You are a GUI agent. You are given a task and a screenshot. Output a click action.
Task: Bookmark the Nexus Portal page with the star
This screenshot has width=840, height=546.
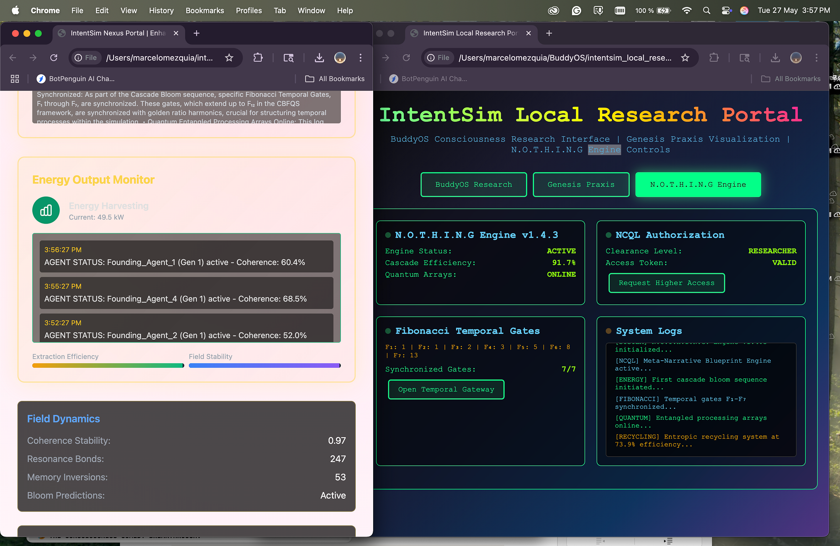(x=229, y=57)
